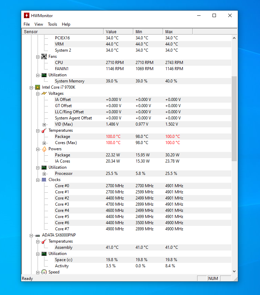
Task: Click the Ready status bar text
Action: coord(27,279)
